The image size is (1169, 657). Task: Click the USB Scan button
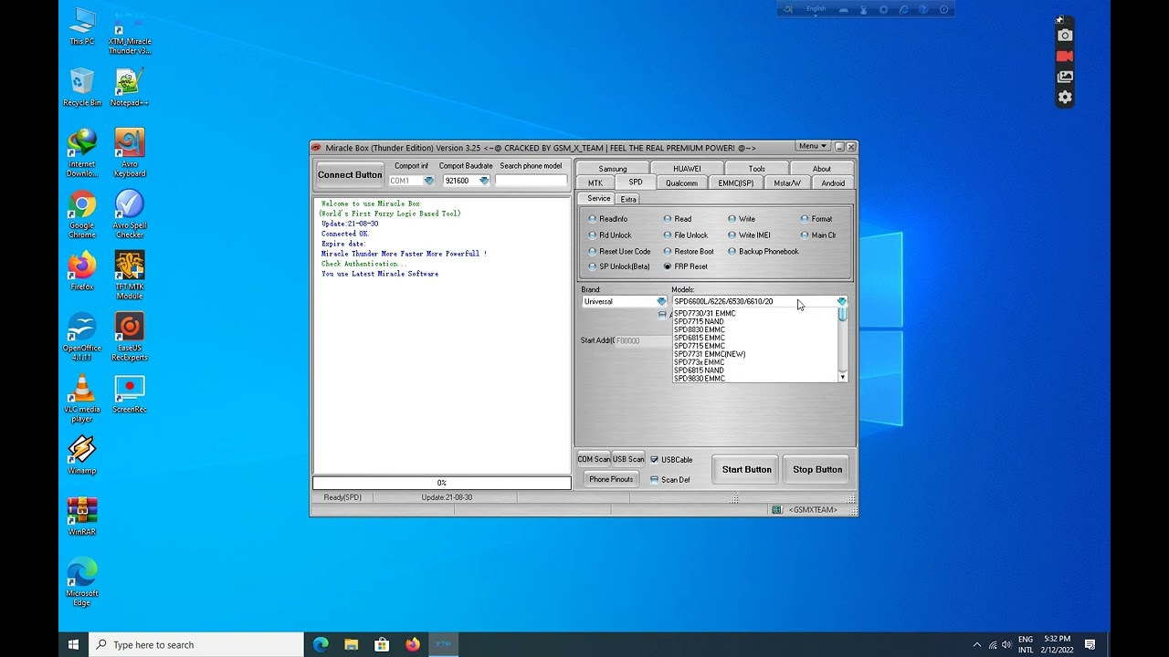tap(628, 459)
